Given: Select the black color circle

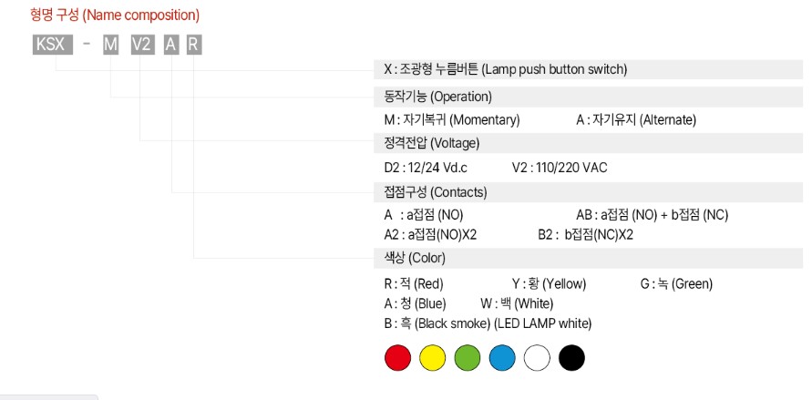Looking at the screenshot, I should (571, 358).
